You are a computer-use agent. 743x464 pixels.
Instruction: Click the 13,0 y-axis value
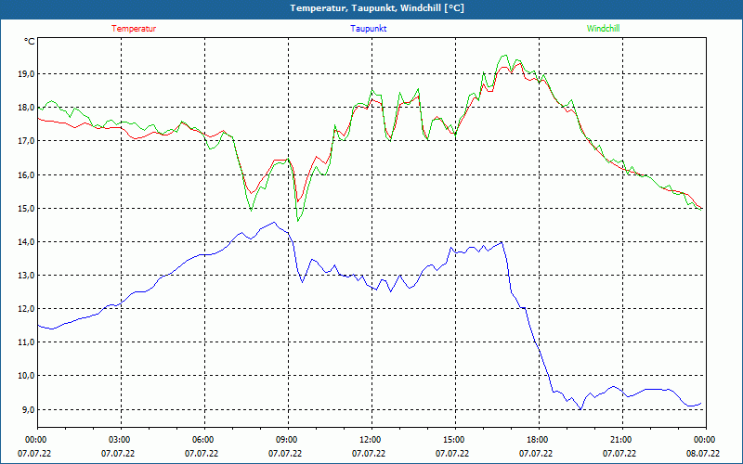27,276
